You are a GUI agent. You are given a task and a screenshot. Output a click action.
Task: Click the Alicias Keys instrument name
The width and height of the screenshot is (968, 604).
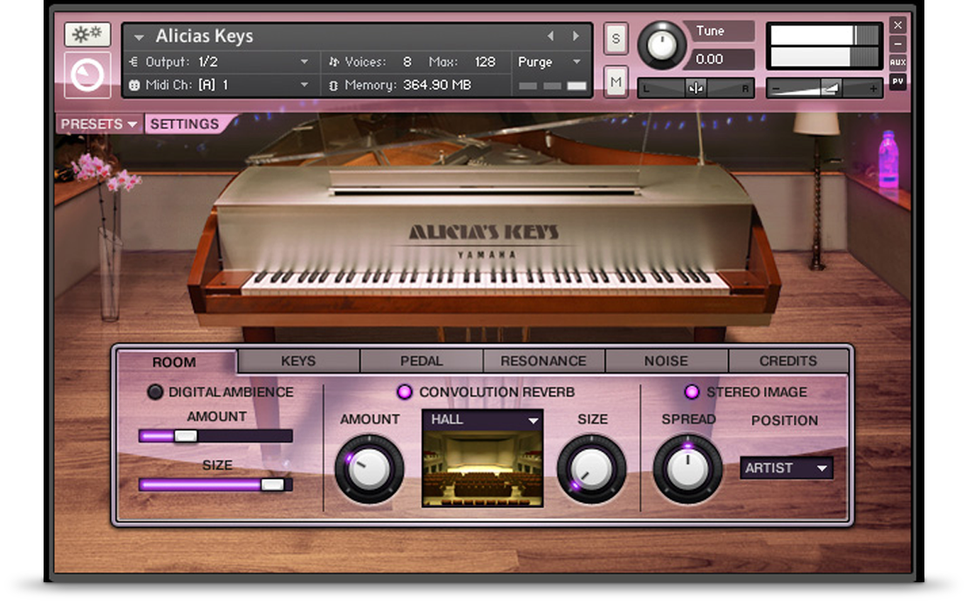204,37
